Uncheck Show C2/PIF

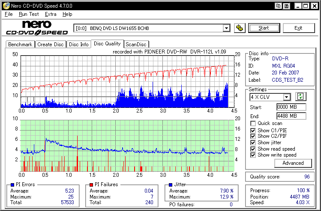point(253,136)
